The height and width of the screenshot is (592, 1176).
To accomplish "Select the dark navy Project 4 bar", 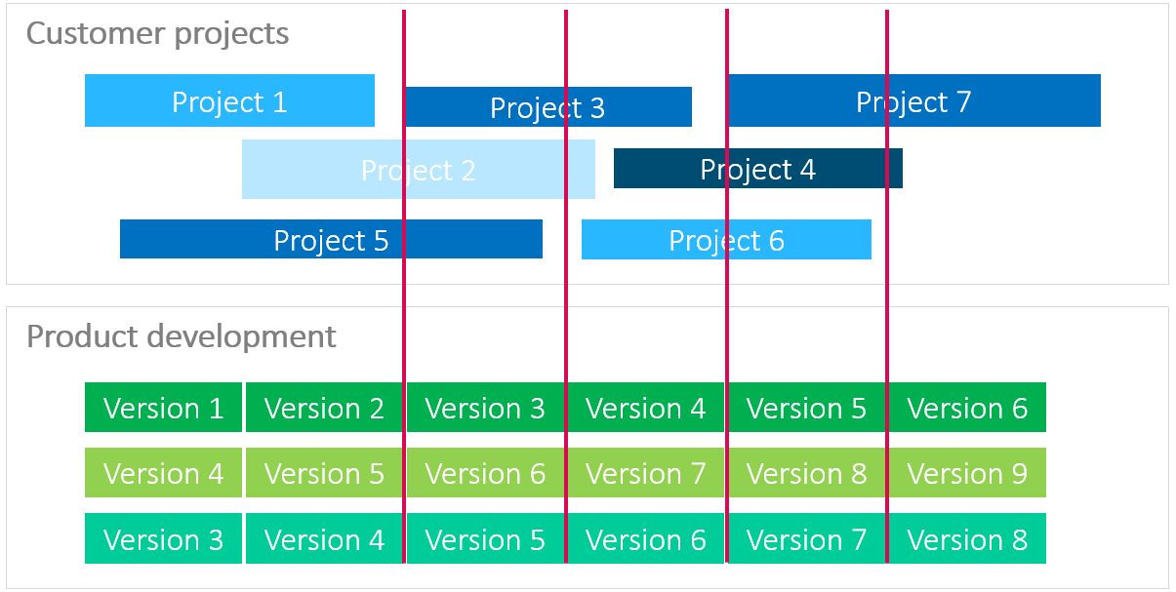I will point(757,169).
